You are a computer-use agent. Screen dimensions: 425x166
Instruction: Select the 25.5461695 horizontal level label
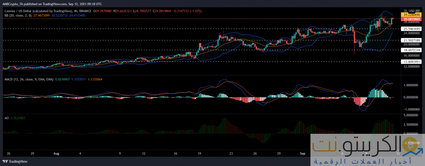[x=412, y=29]
